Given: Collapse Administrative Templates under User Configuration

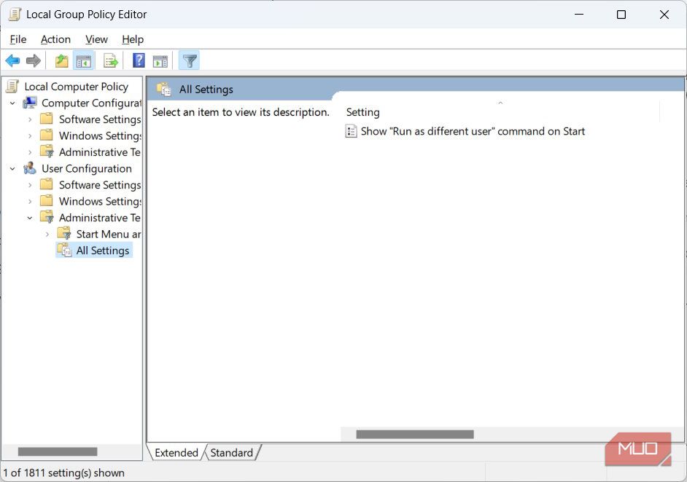Looking at the screenshot, I should (x=30, y=218).
